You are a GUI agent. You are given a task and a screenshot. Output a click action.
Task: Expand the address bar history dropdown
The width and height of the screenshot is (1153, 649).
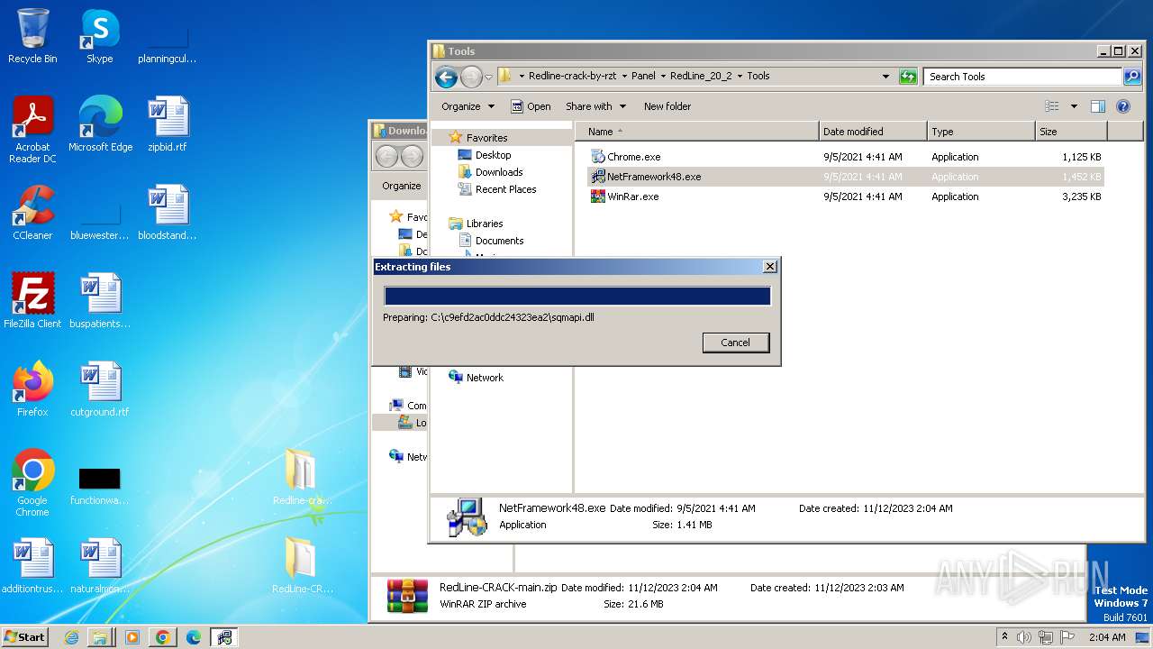tap(885, 77)
